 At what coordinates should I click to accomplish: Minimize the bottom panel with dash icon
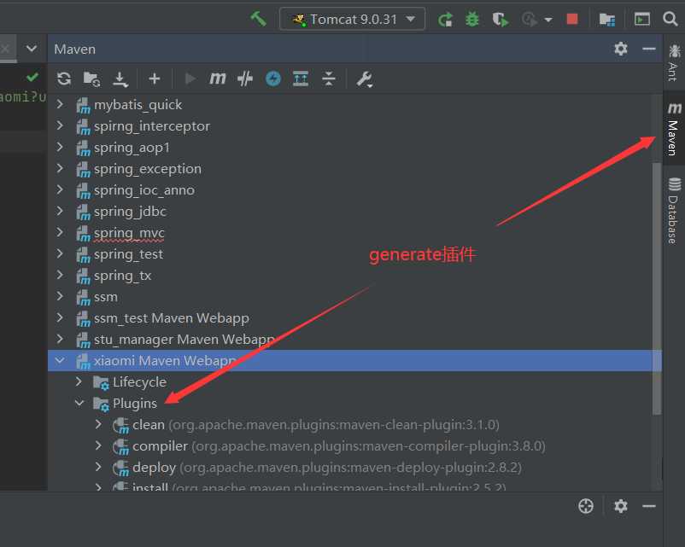pyautogui.click(x=649, y=506)
